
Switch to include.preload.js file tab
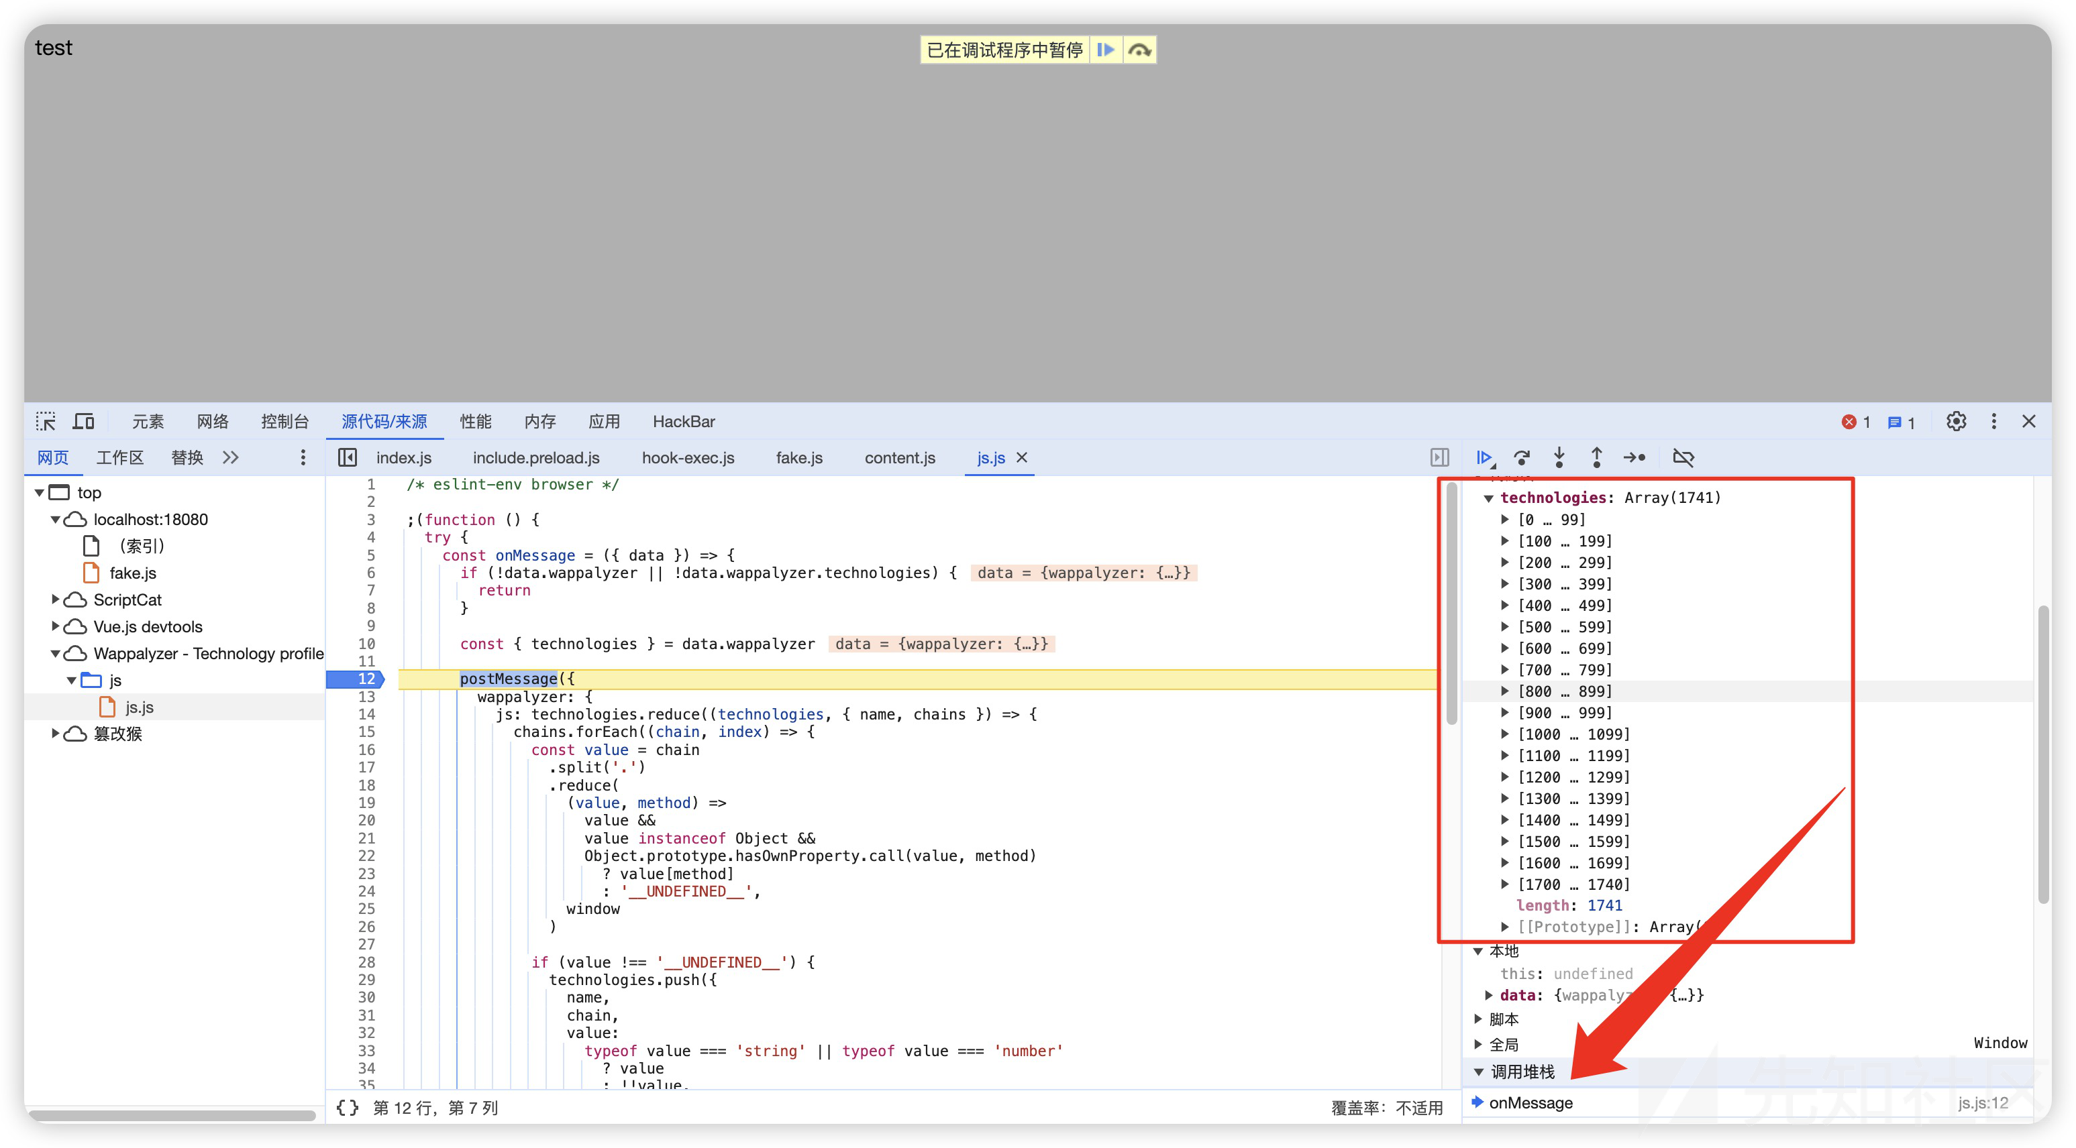[536, 457]
